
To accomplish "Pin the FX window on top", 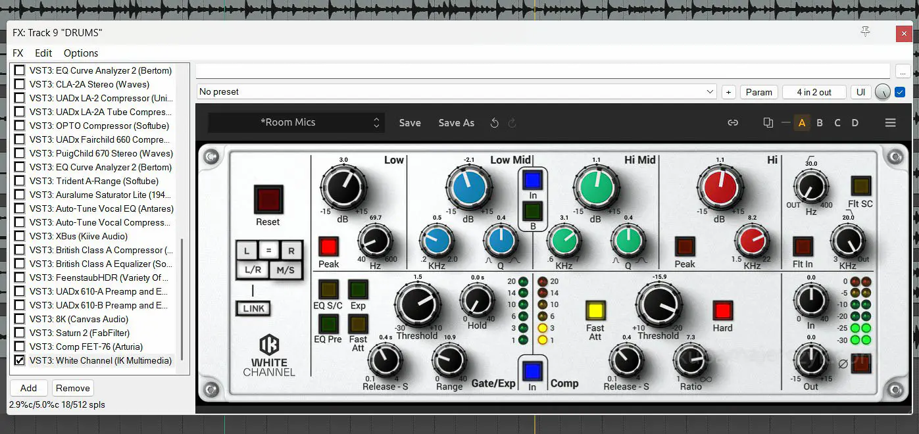I will [x=865, y=32].
